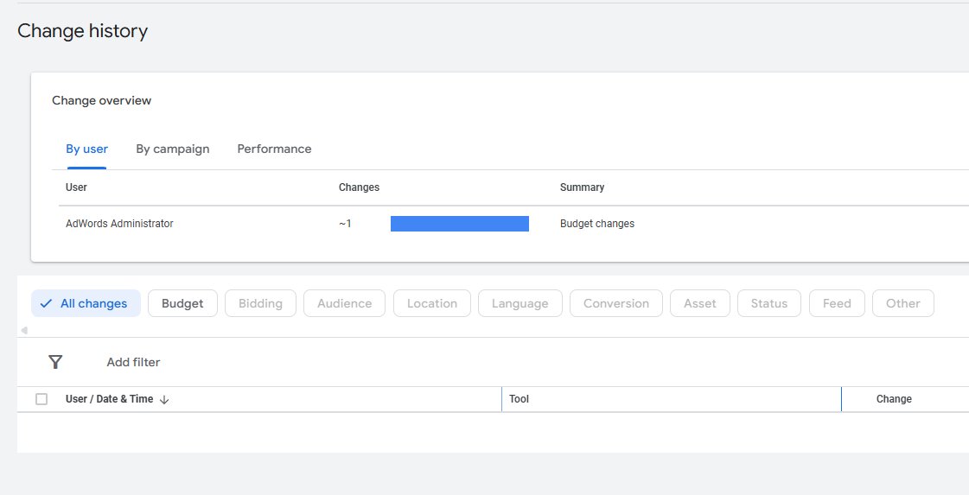This screenshot has width=969, height=495.
Task: Select the Language filter chip
Action: click(x=520, y=303)
